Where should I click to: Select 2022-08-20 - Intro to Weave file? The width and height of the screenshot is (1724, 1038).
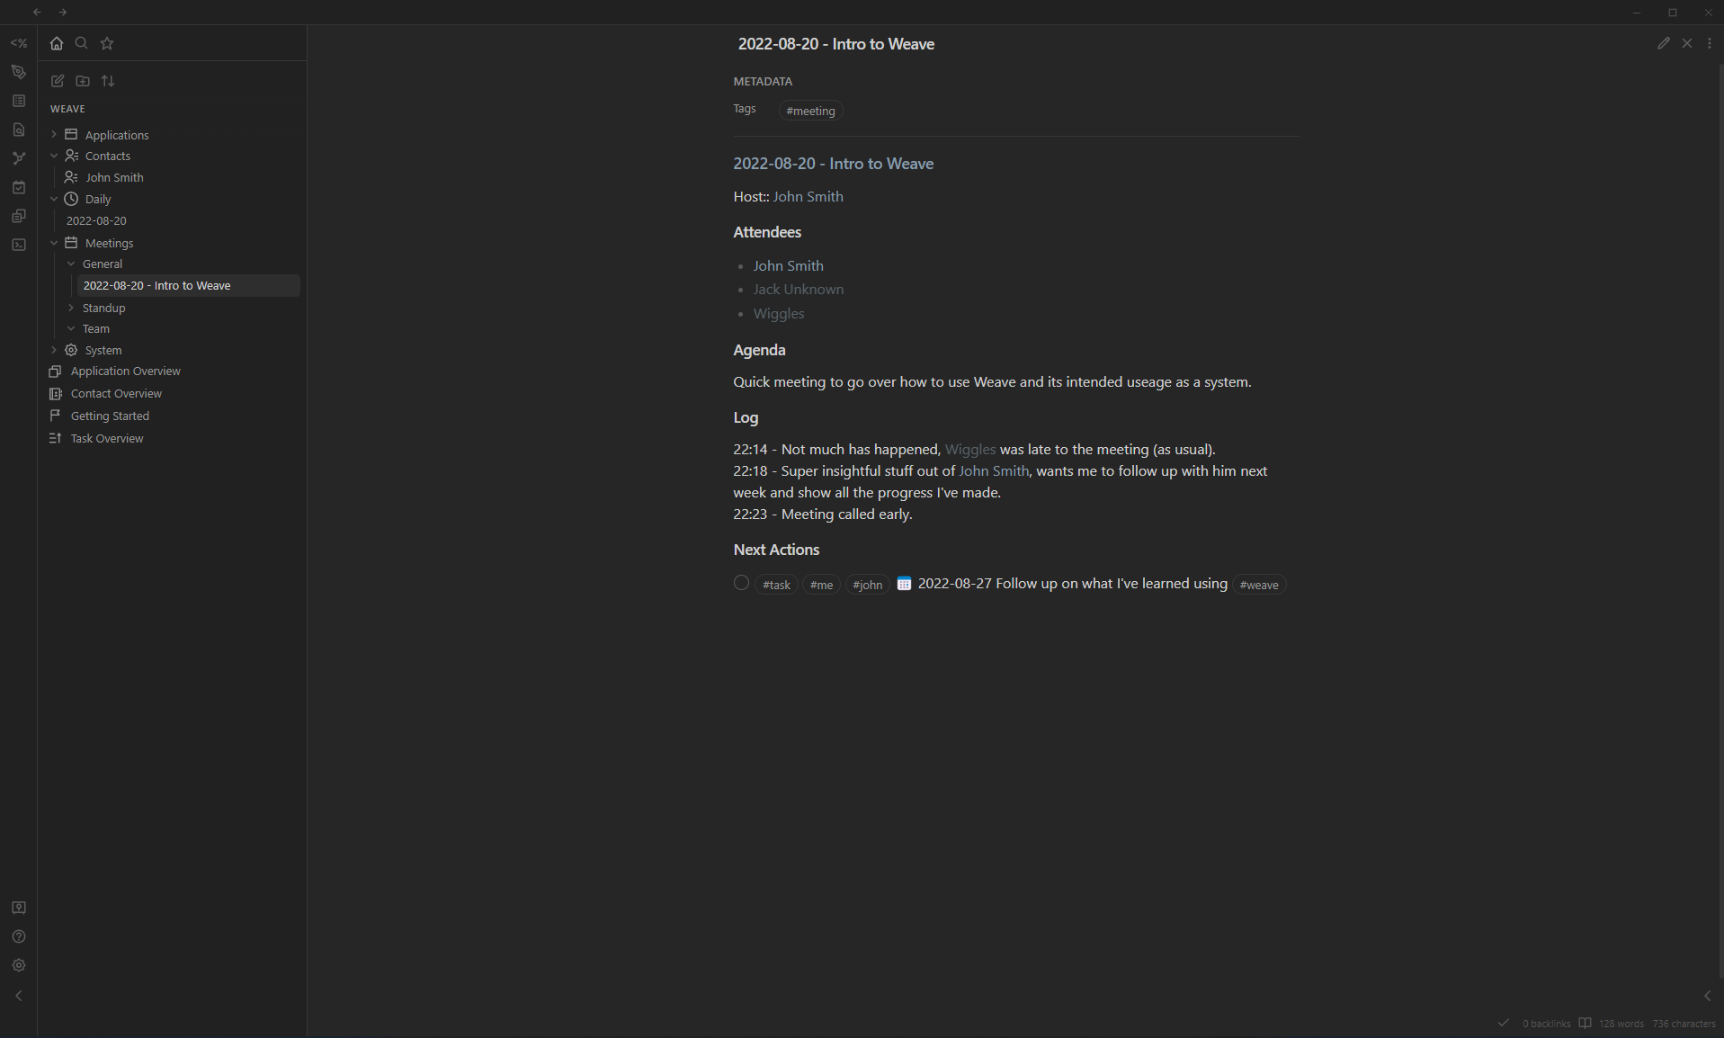(189, 285)
